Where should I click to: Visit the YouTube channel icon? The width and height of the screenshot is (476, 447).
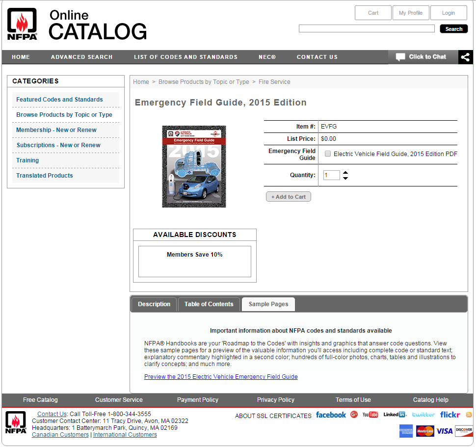click(x=370, y=415)
